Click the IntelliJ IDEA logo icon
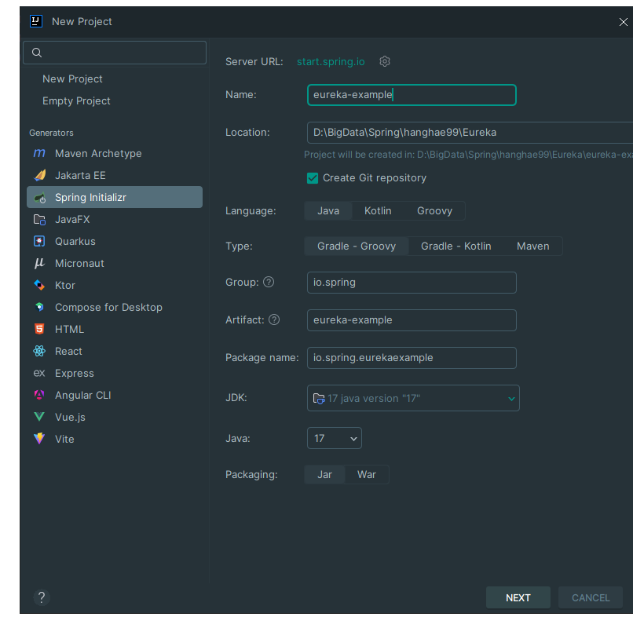633x617 pixels. [36, 21]
